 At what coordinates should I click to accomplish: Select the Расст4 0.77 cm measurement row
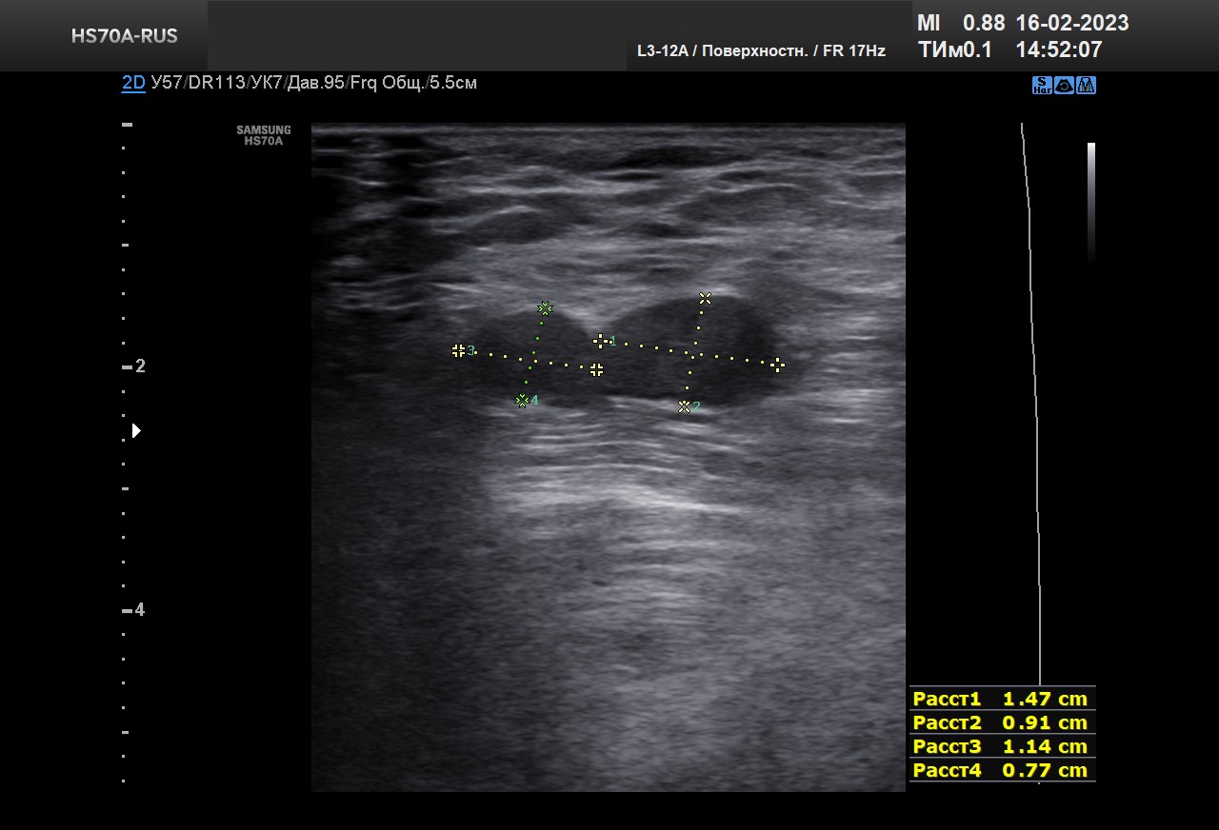1002,770
